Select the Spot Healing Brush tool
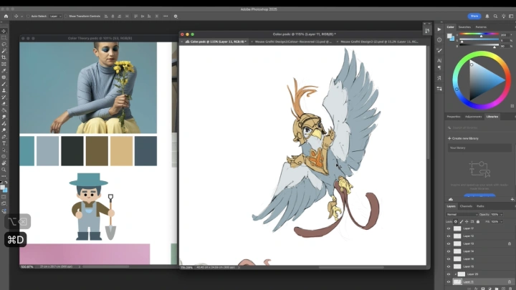The width and height of the screenshot is (516, 290). tap(4, 77)
